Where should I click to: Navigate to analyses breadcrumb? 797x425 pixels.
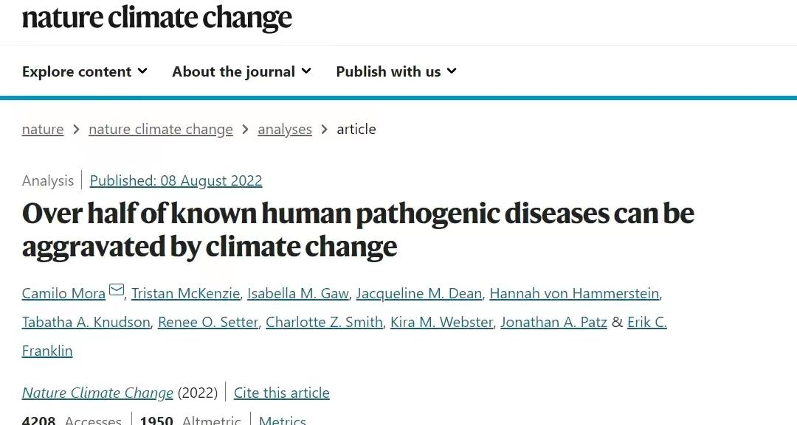(x=285, y=130)
